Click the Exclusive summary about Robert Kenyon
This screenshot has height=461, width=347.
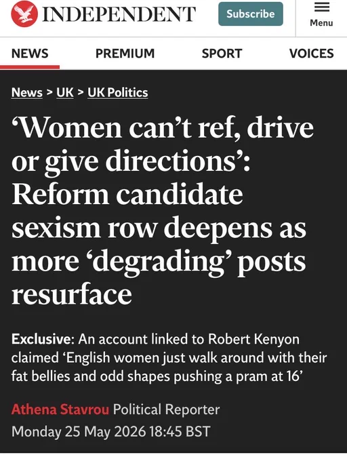tap(169, 357)
